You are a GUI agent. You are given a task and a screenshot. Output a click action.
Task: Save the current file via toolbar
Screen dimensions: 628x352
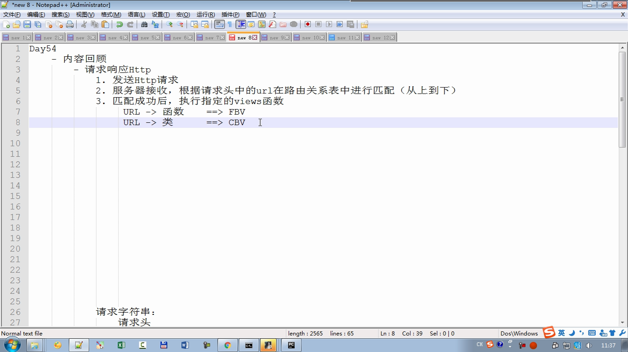[x=27, y=24]
